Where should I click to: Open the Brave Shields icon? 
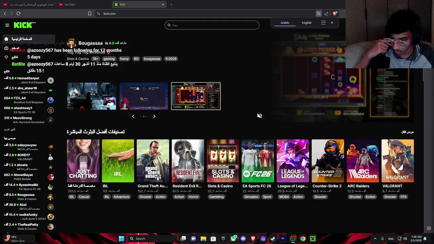click(335, 14)
